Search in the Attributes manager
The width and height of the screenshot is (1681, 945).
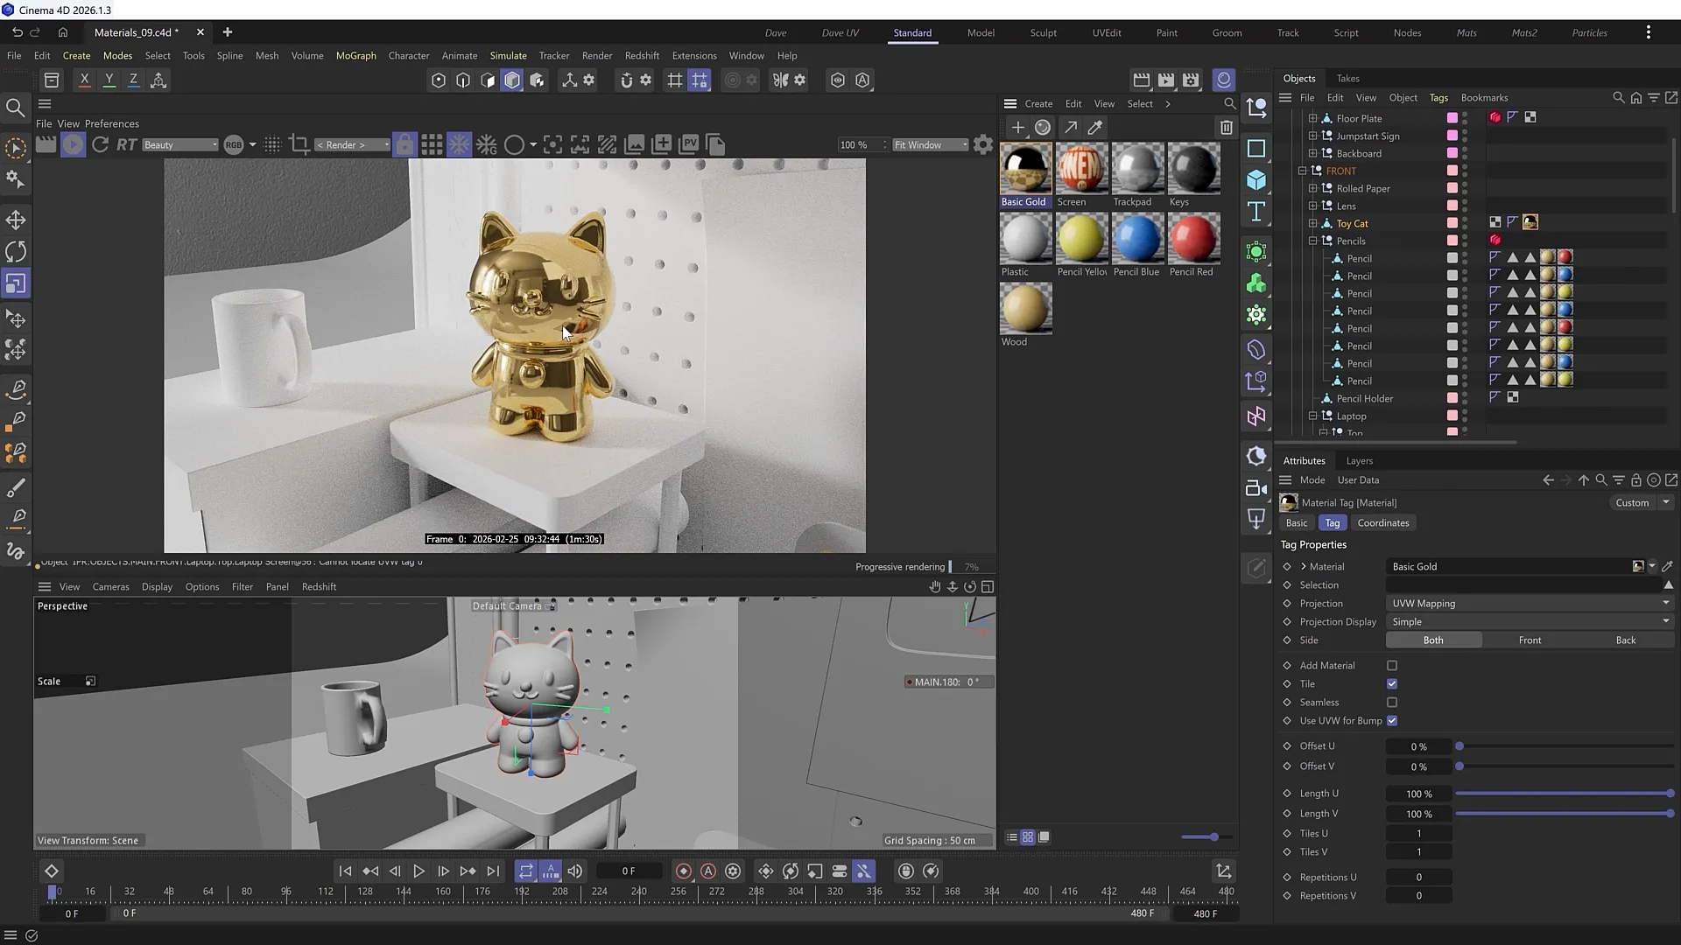pos(1600,480)
